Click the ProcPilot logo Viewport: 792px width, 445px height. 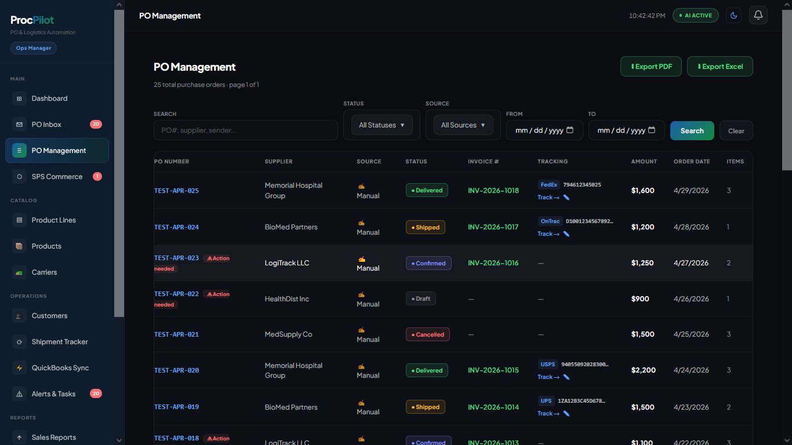click(x=32, y=20)
